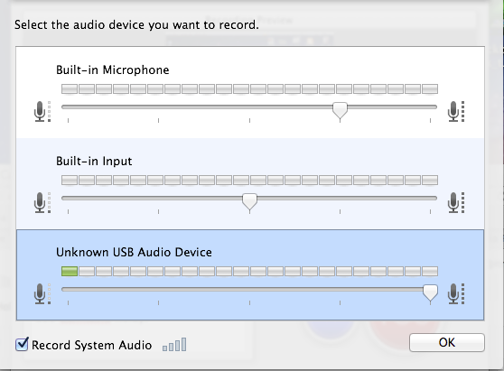504x371 pixels.
Task: Click the Built-in Input slider track left end
Action: pyautogui.click(x=64, y=199)
